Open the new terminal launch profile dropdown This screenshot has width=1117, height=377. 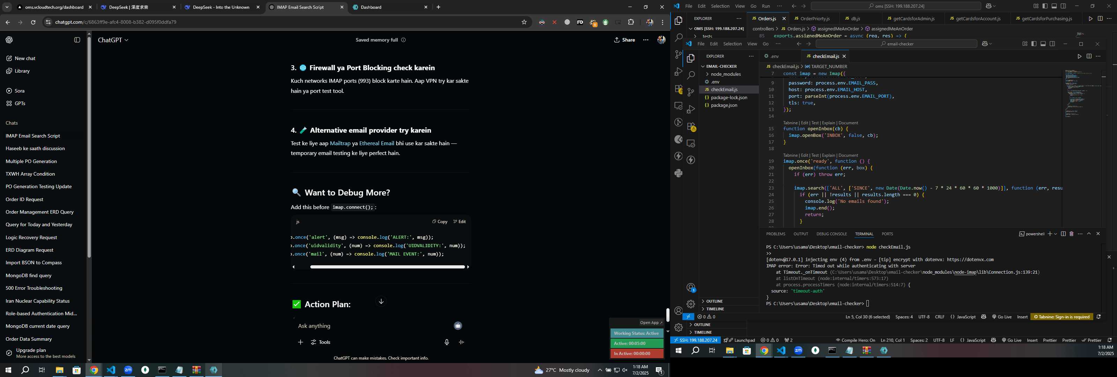[1056, 234]
